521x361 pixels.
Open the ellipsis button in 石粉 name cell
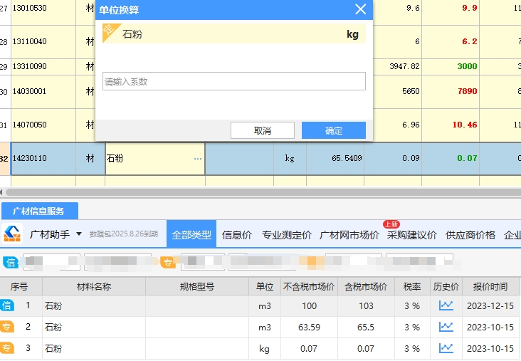coord(198,159)
